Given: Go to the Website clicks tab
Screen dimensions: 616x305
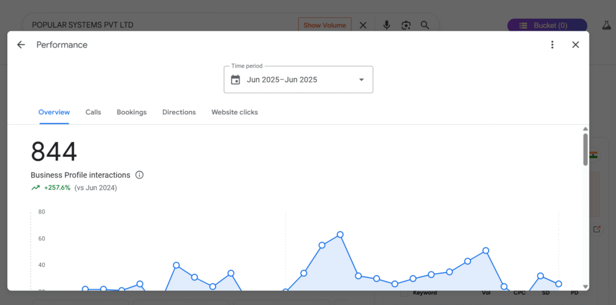Looking at the screenshot, I should [x=235, y=112].
